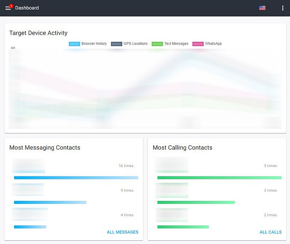The height and width of the screenshot is (244, 290).
Task: Open the US flag language selector
Action: (x=262, y=8)
